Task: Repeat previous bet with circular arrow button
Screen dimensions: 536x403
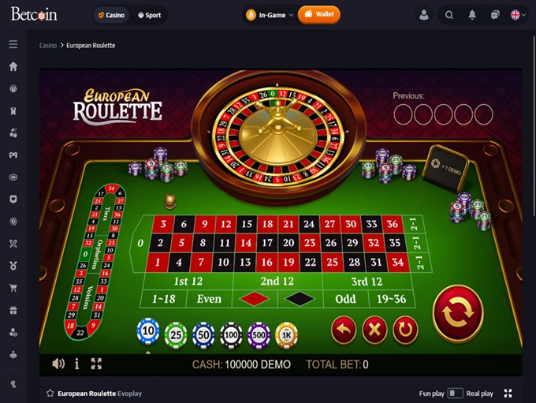Action: tap(405, 330)
